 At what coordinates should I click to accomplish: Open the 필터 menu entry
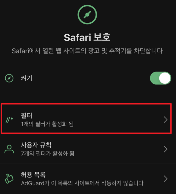86,119
